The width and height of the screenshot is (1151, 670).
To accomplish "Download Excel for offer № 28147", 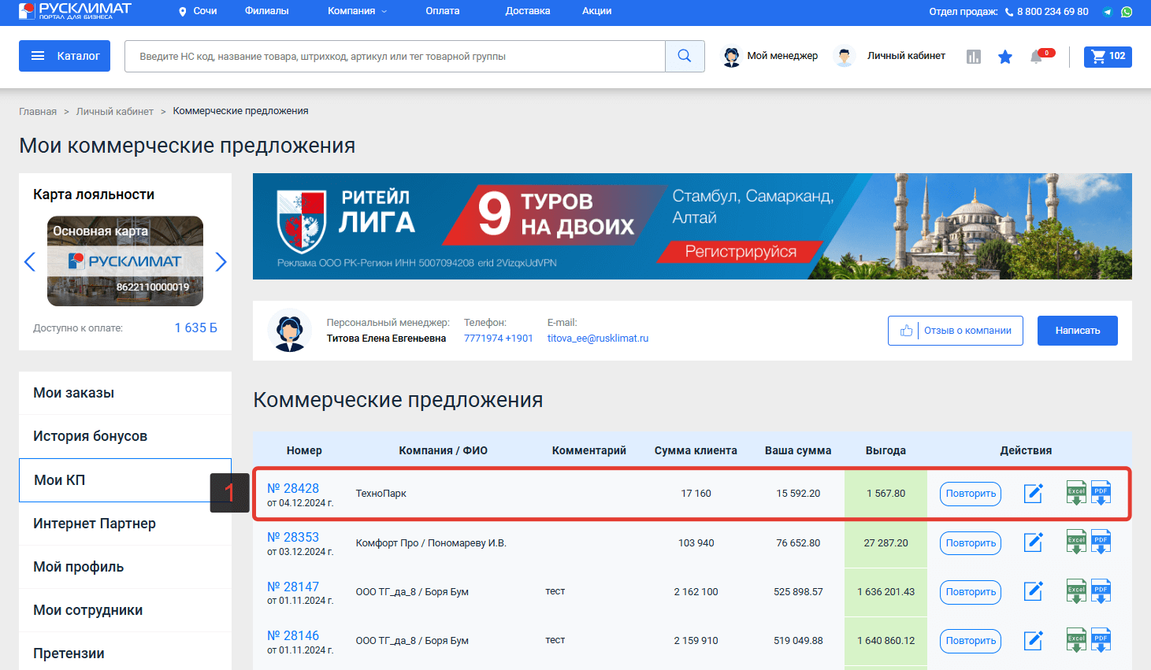I will [x=1076, y=590].
